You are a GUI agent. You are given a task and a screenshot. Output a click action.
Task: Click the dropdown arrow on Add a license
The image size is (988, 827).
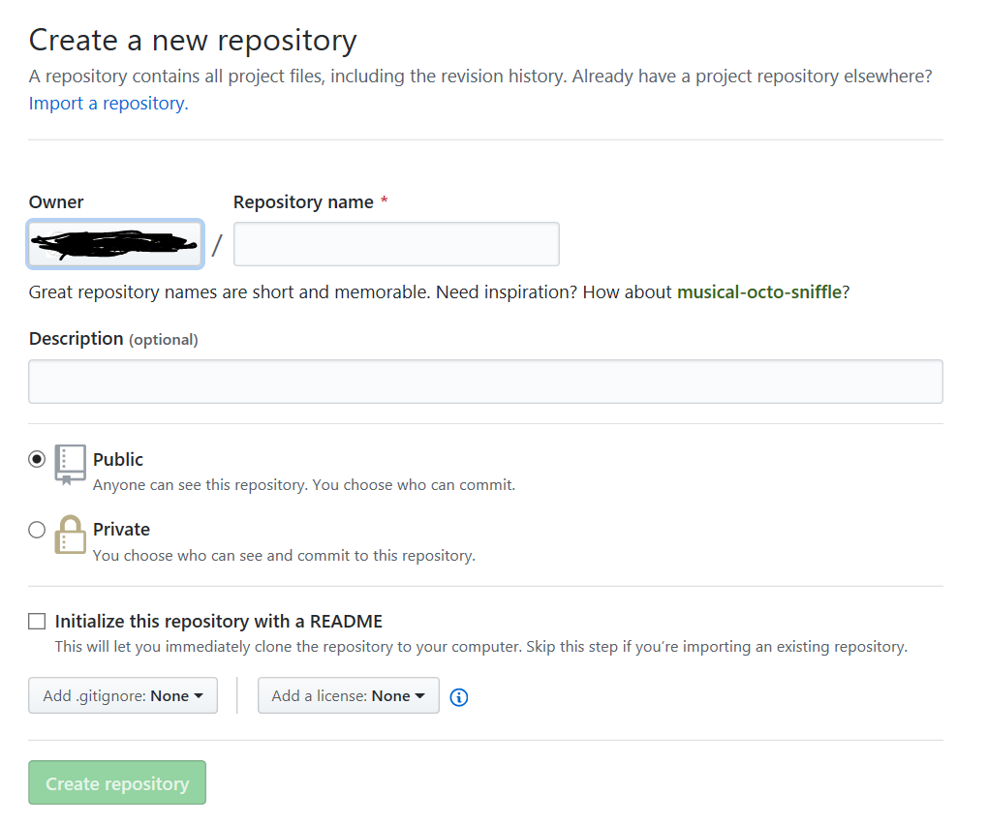click(x=420, y=695)
